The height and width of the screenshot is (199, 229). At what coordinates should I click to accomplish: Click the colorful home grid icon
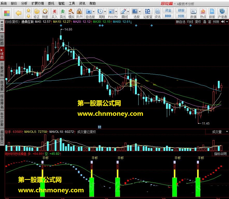click(7, 13)
